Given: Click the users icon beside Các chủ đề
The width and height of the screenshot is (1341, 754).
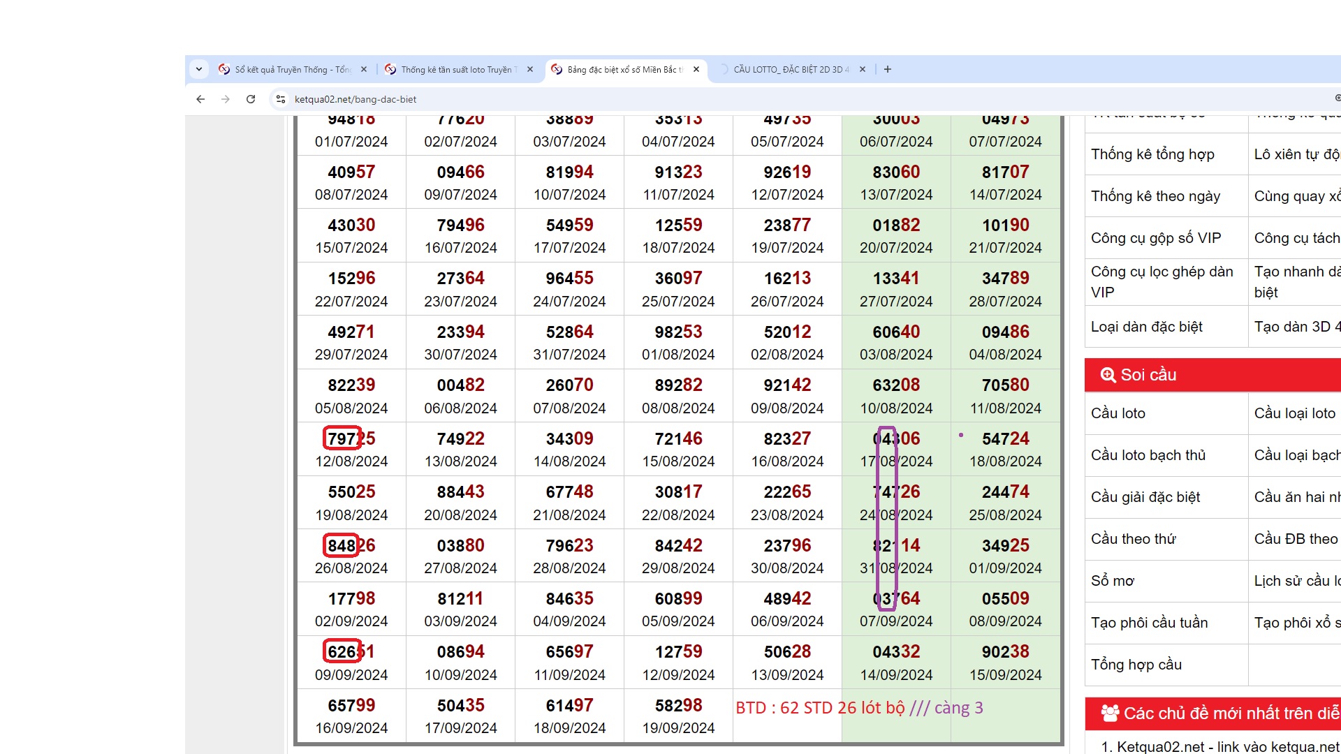Looking at the screenshot, I should tap(1109, 713).
